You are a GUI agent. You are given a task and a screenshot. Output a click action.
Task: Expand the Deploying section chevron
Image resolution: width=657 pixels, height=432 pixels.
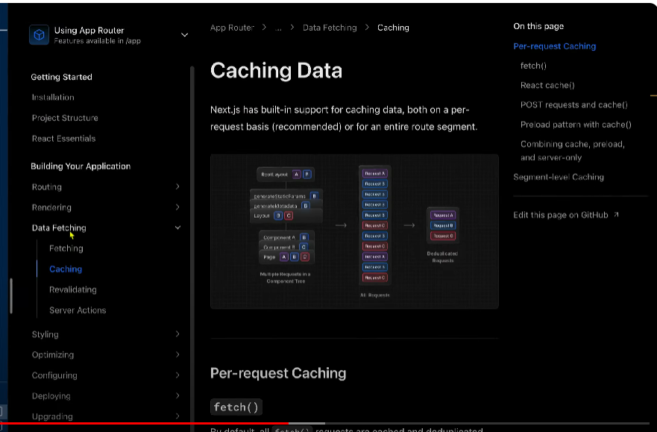(177, 395)
